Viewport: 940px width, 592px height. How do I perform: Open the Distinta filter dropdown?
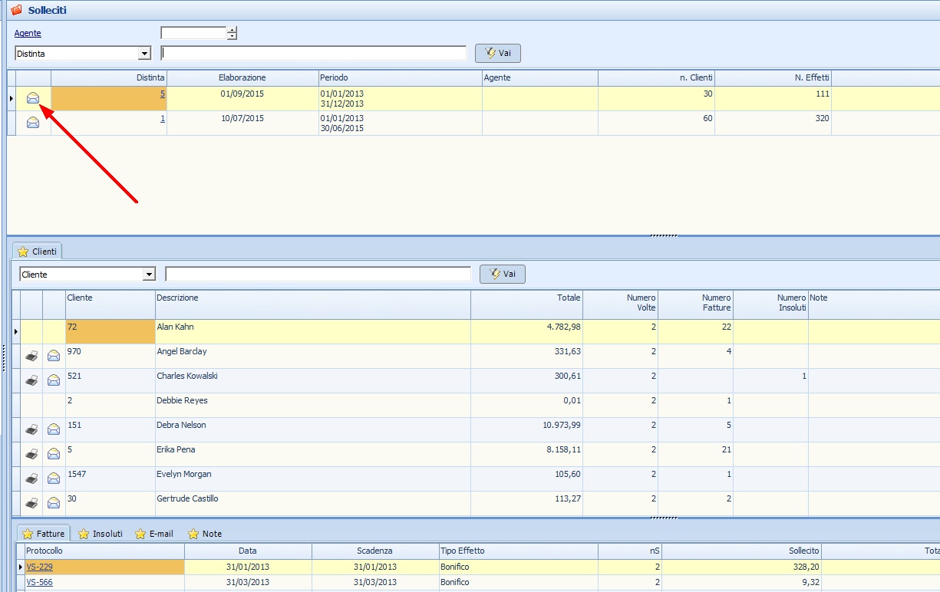(144, 54)
